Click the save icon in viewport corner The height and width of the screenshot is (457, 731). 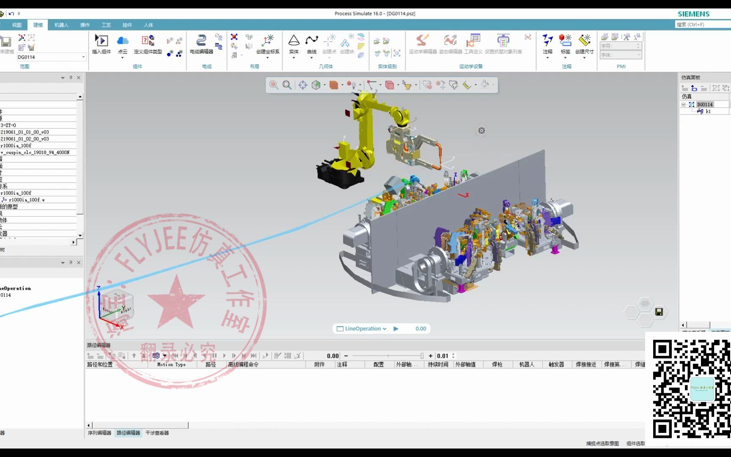point(659,312)
